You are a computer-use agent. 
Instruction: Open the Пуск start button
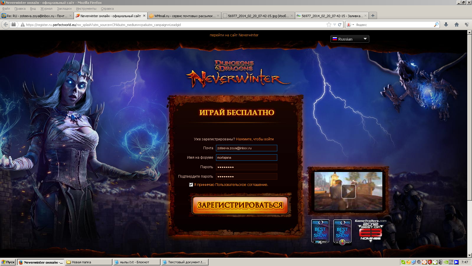point(8,262)
